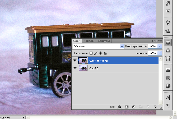Delete layer with trash icon
The height and width of the screenshot is (119, 177).
(155, 107)
